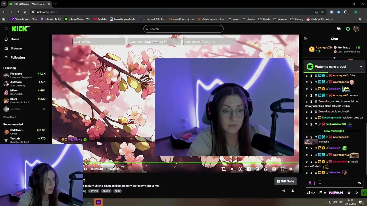Click the purple microphone icon in chat input
This screenshot has height=206, width=367.
coord(310,183)
